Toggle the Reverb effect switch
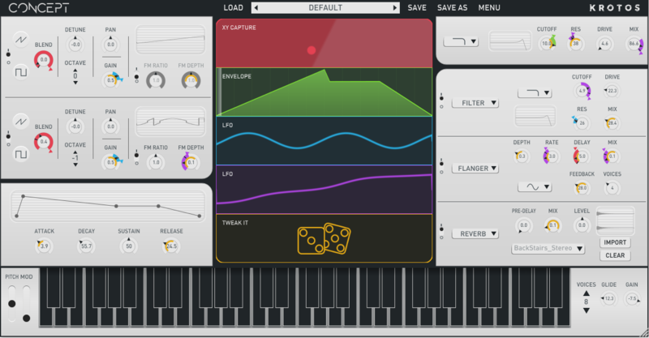 [441, 233]
